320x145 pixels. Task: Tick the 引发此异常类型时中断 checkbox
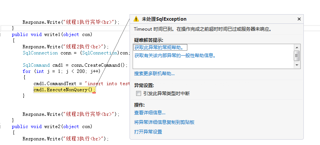pyautogui.click(x=138, y=94)
